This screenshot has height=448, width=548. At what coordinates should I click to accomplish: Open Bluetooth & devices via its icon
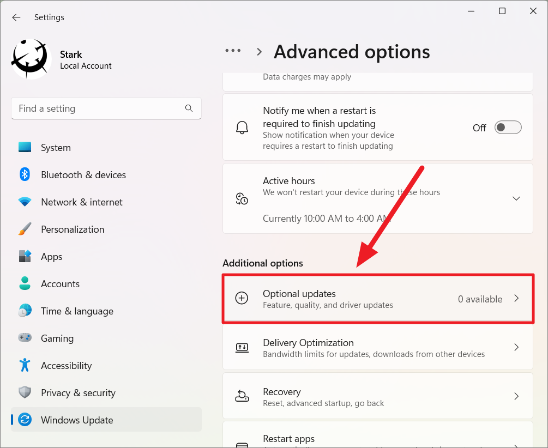(x=25, y=174)
